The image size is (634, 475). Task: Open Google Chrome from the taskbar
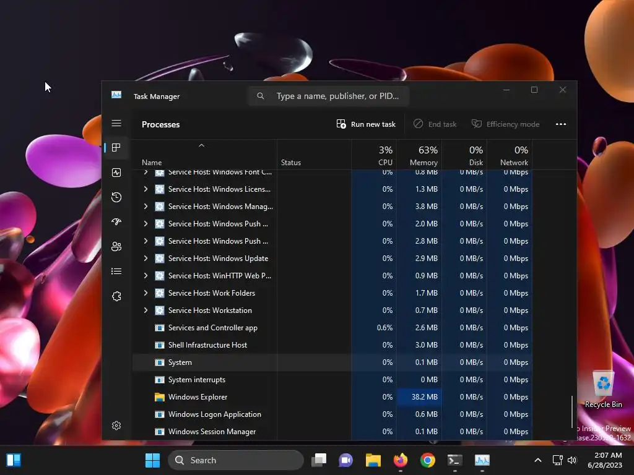(x=427, y=460)
